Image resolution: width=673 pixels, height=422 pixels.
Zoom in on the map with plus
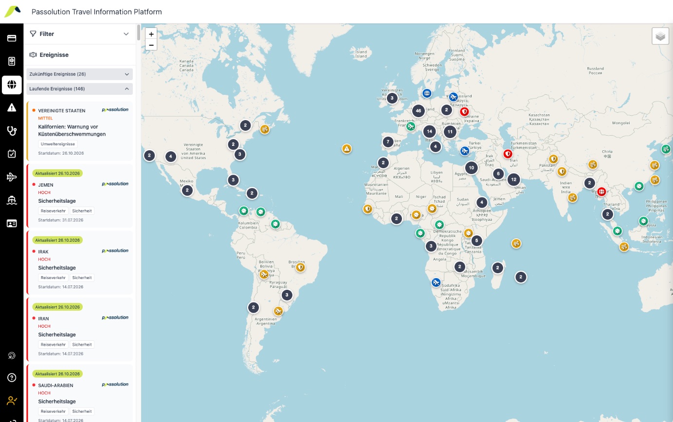point(151,34)
